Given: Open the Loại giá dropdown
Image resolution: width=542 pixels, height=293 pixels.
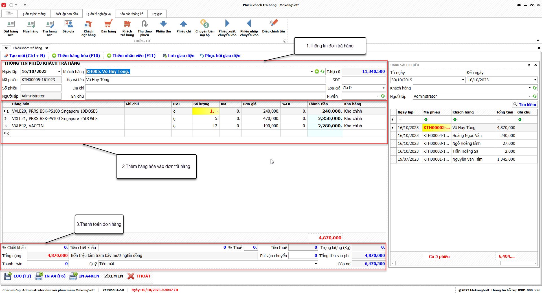Looking at the screenshot, I should click(x=383, y=88).
